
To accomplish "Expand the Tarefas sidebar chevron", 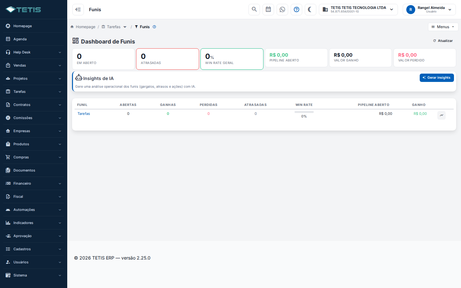I will click(x=60, y=92).
